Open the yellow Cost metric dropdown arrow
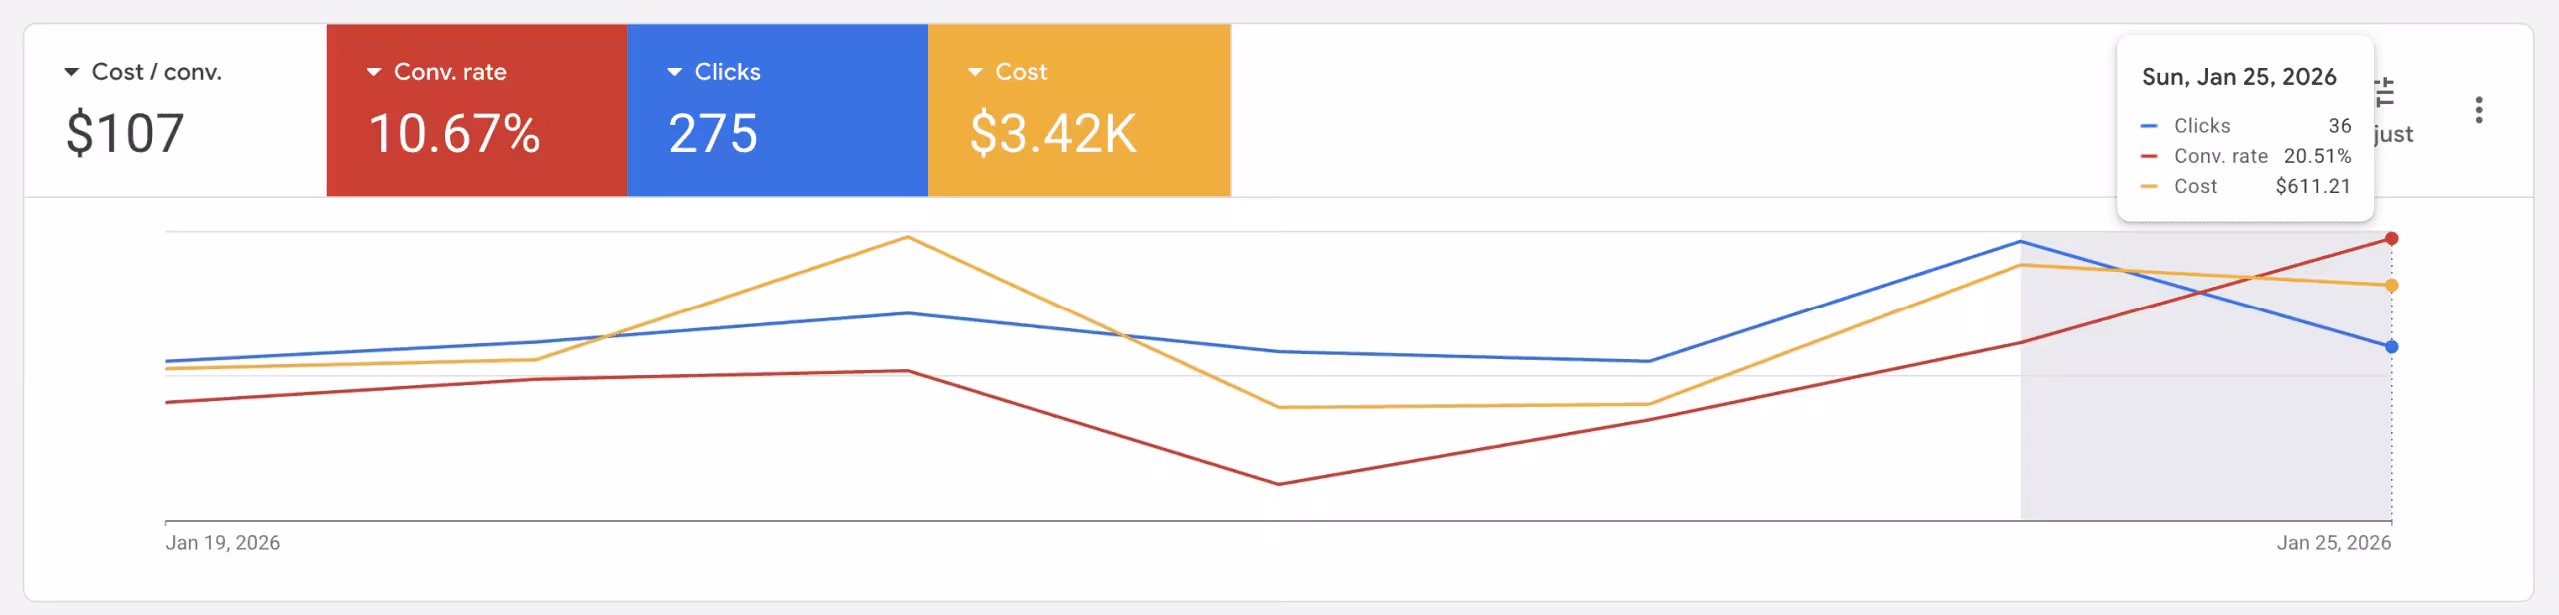This screenshot has width=2559, height=615. [976, 72]
